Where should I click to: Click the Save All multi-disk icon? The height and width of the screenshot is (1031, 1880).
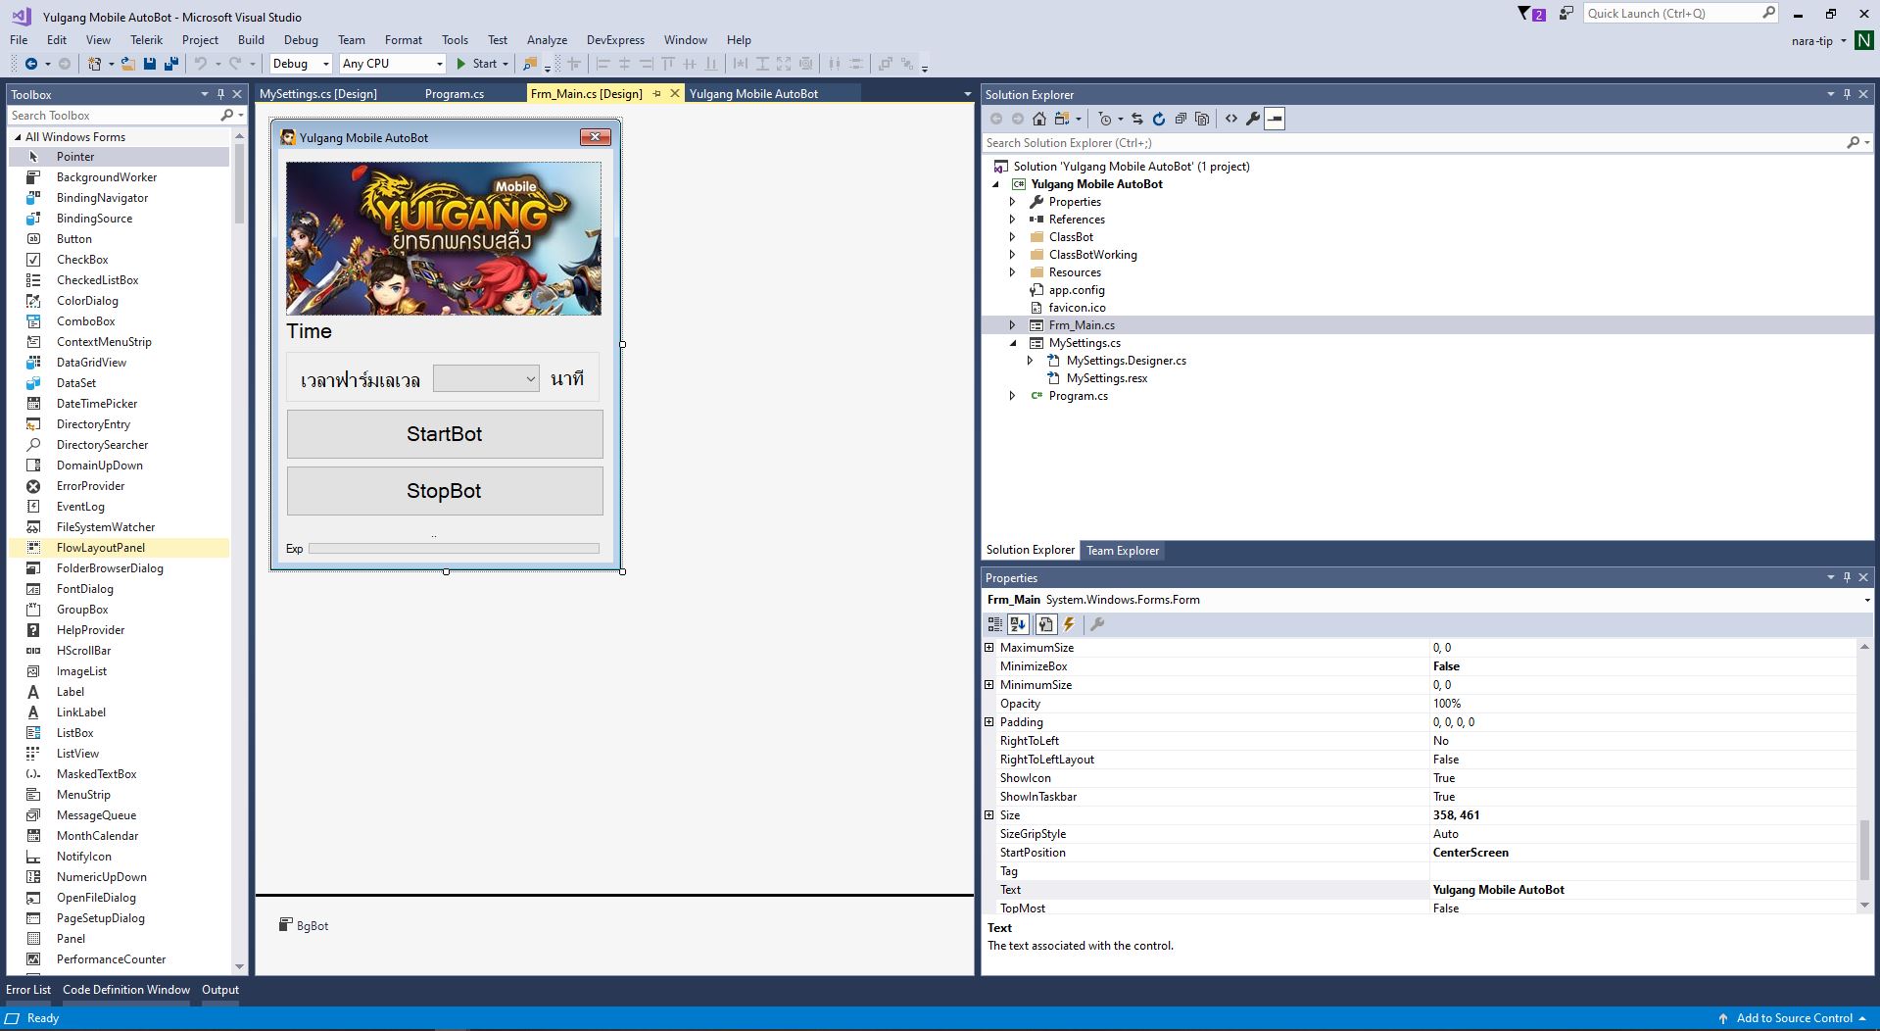click(170, 64)
